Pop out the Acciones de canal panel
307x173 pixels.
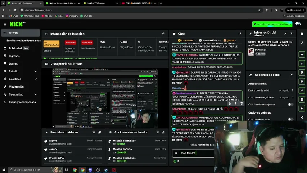click(291, 75)
